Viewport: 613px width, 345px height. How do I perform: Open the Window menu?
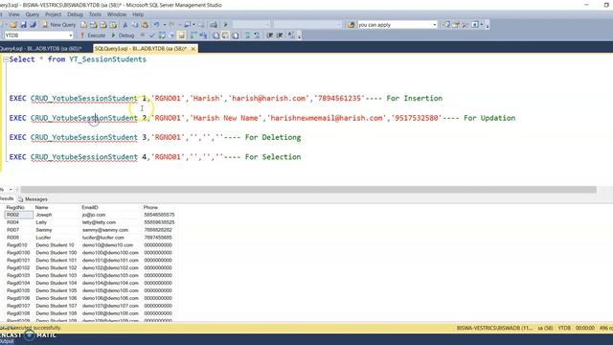point(117,14)
